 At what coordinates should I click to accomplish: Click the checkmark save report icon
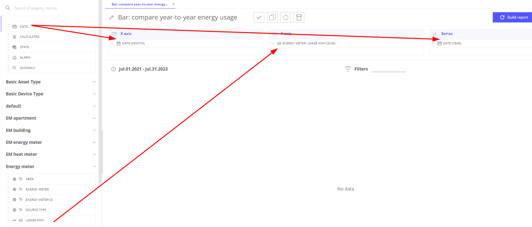tap(259, 17)
